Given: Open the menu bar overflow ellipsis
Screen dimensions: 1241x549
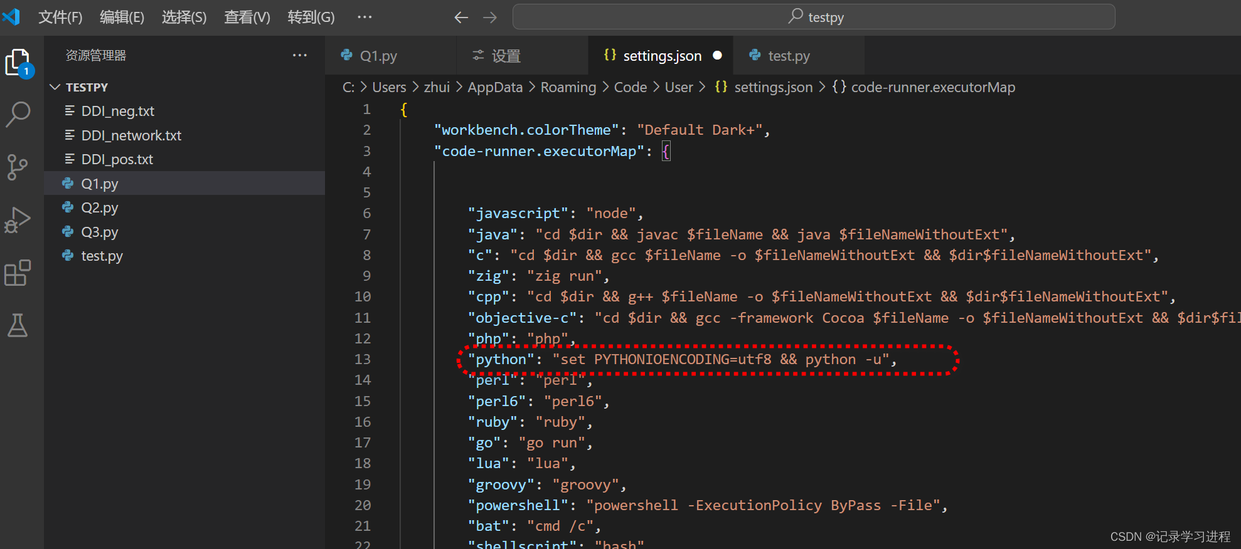Looking at the screenshot, I should click(365, 17).
